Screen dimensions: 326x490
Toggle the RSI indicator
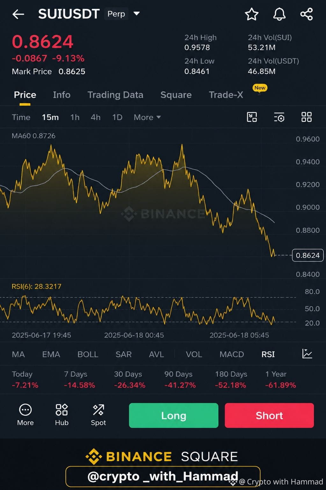pyautogui.click(x=268, y=354)
